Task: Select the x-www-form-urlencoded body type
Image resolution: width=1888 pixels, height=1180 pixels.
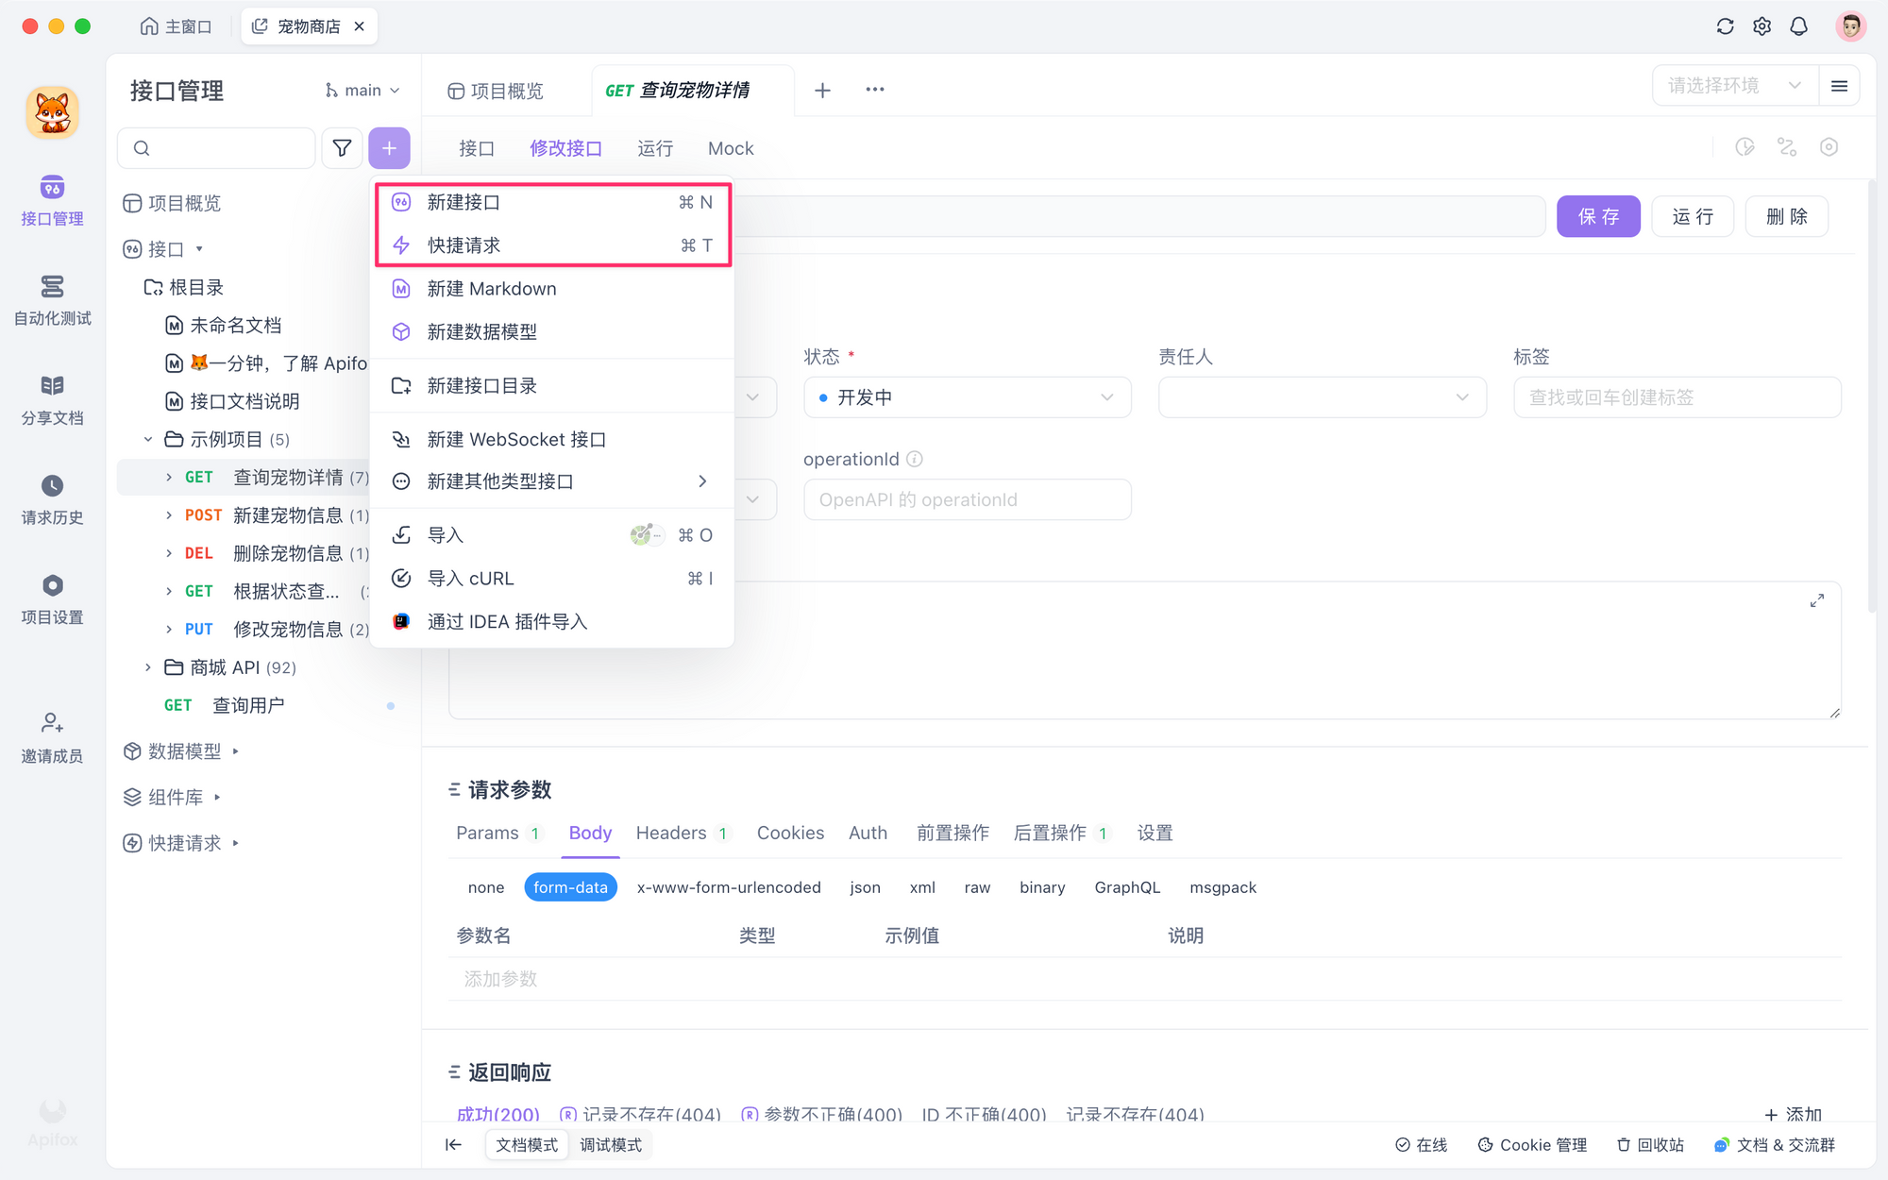Action: point(729,887)
